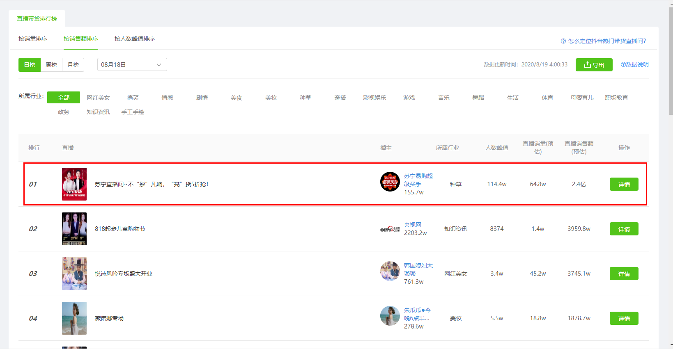Viewport: 673px width, 349px height.
Task: Filter industry by 种草
Action: (x=305, y=98)
